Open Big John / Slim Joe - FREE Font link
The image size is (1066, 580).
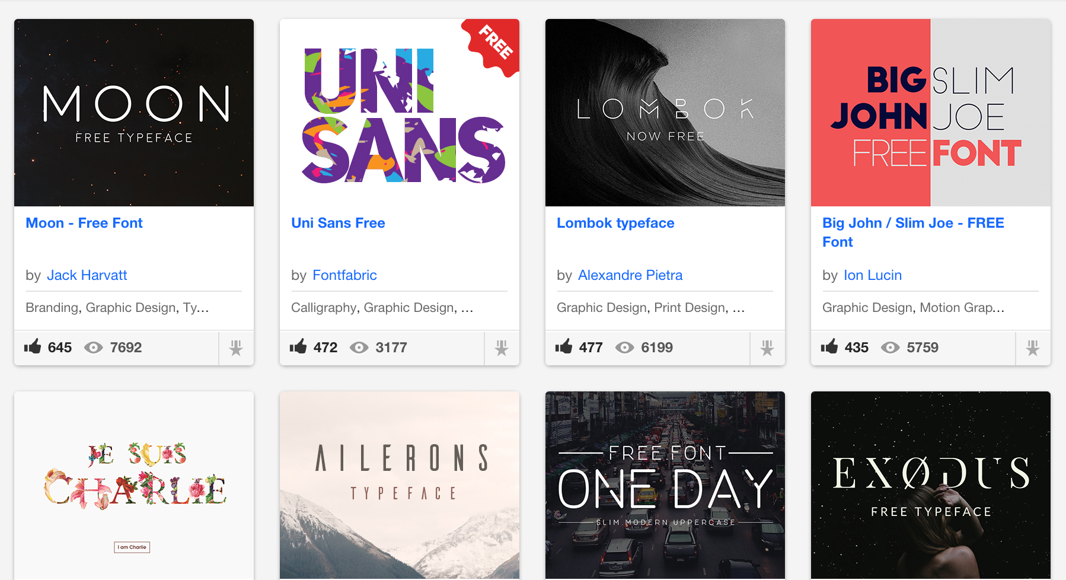(x=913, y=232)
